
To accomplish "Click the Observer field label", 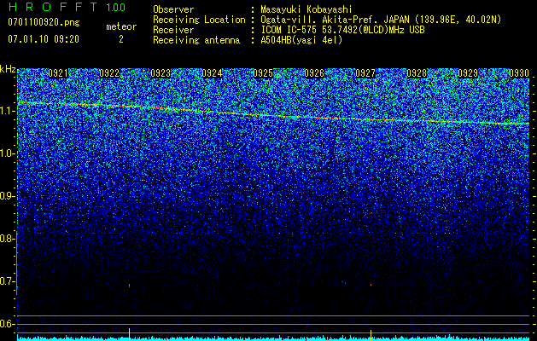I will [173, 9].
